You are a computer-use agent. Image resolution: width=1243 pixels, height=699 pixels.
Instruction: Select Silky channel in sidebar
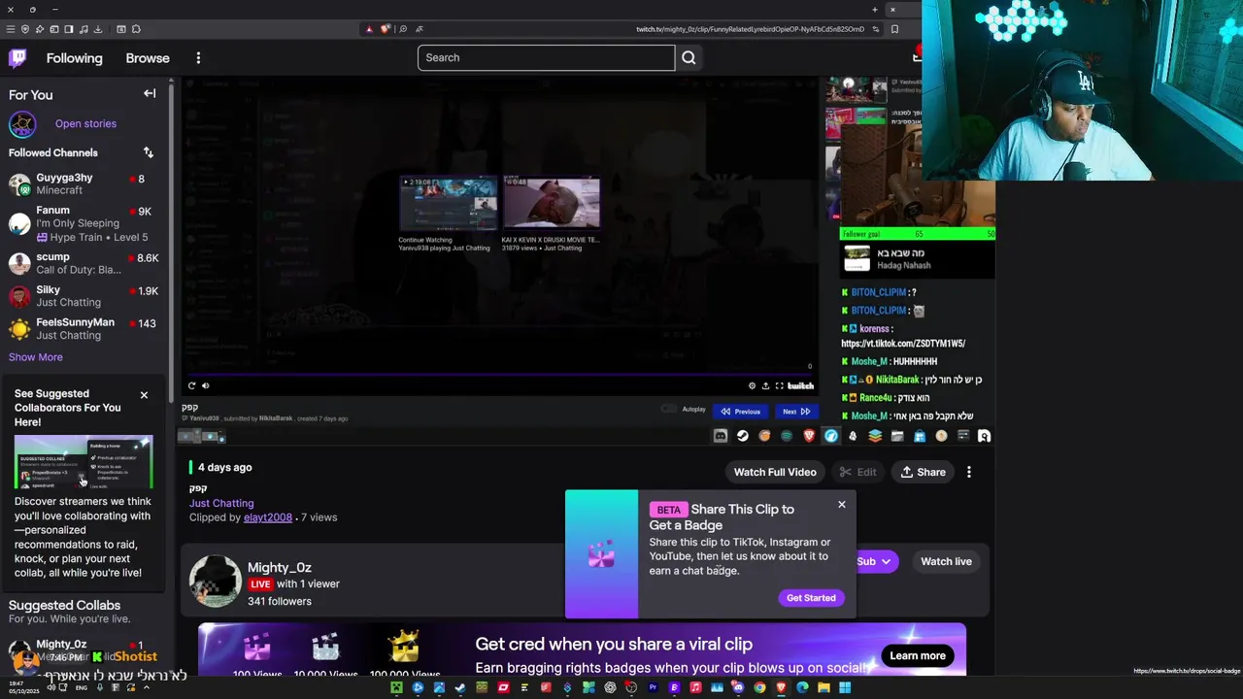pyautogui.click(x=84, y=296)
